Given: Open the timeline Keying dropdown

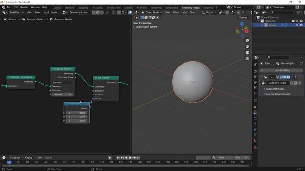Looking at the screenshot, I should coord(30,158).
